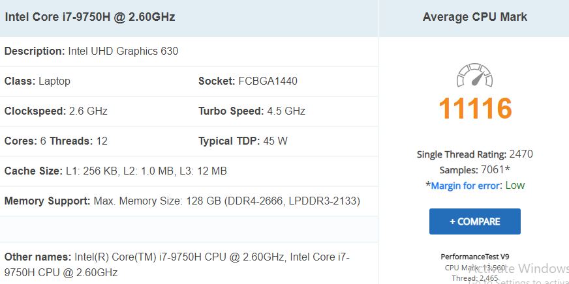Select the Other names text block
This screenshot has height=284, width=569.
[177, 264]
